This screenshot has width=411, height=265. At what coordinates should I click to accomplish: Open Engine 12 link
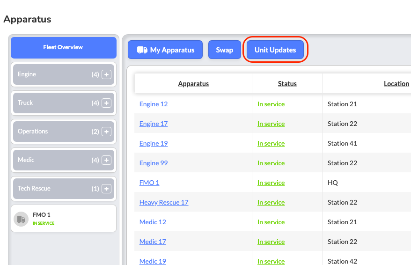154,104
